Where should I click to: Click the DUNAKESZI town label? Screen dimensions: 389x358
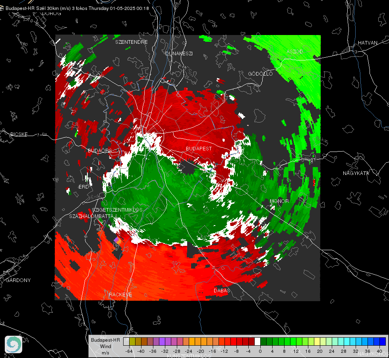pos(179,53)
